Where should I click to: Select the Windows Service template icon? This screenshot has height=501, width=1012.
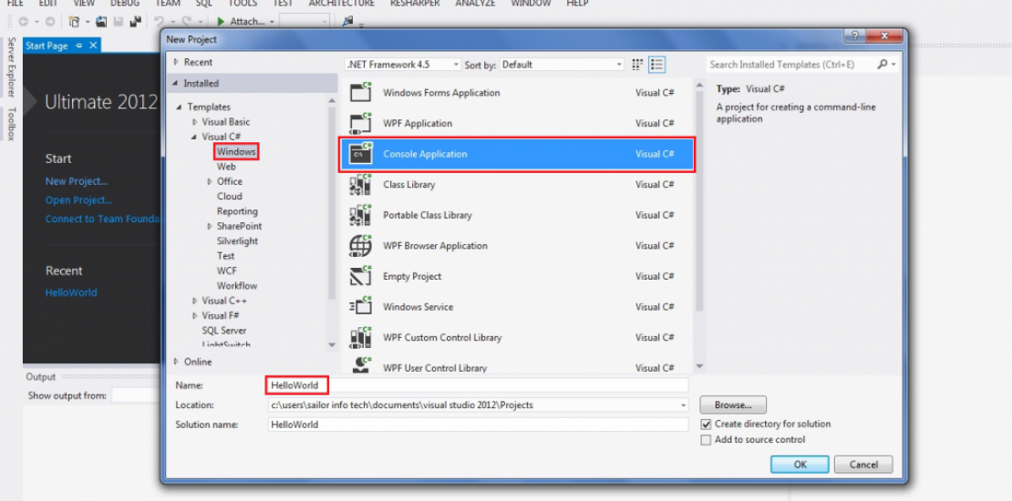[361, 307]
